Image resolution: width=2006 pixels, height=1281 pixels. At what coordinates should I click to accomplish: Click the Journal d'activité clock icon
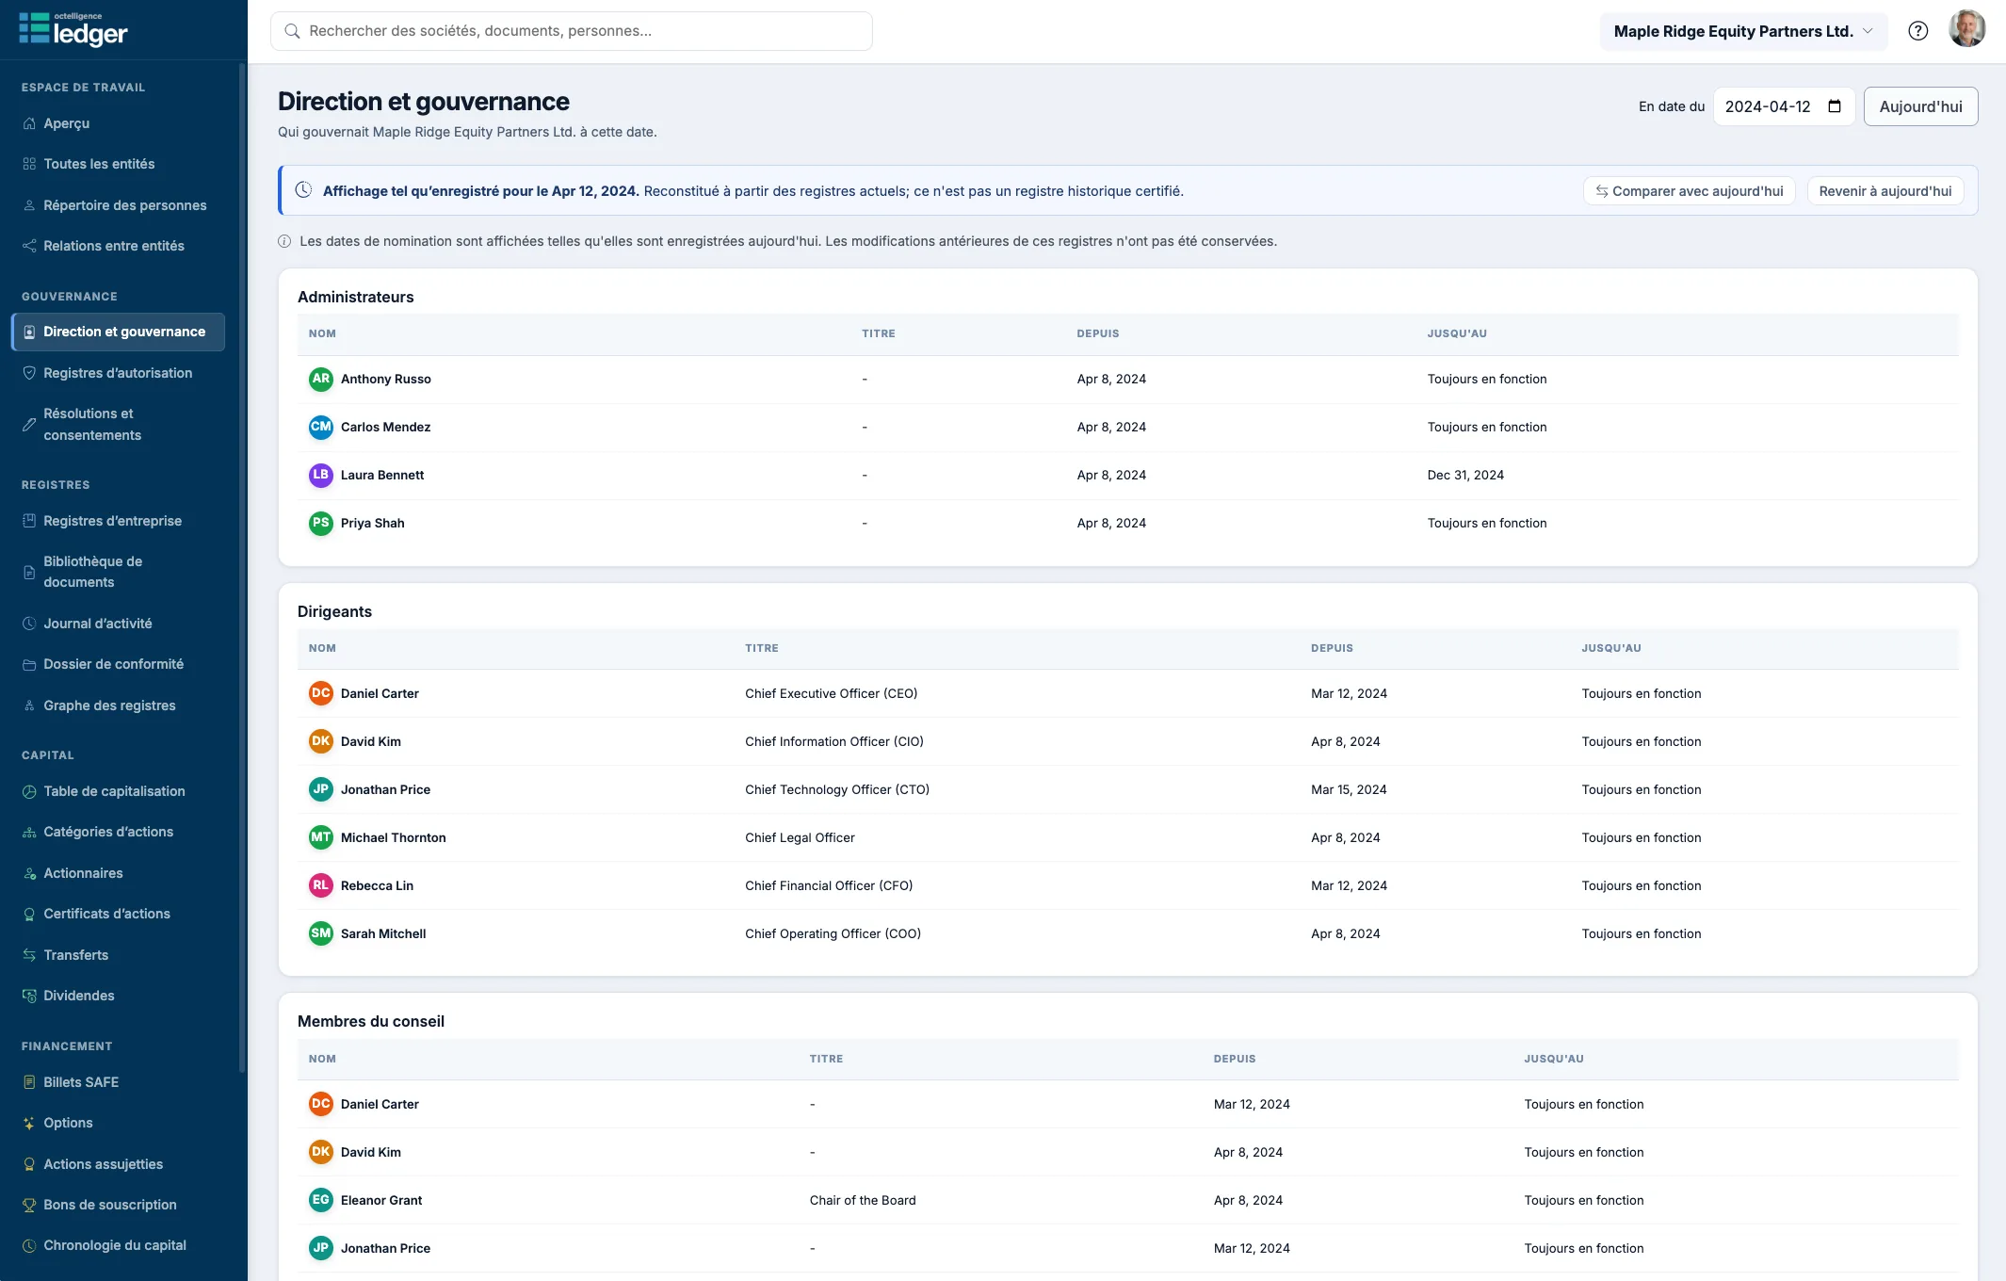click(29, 624)
